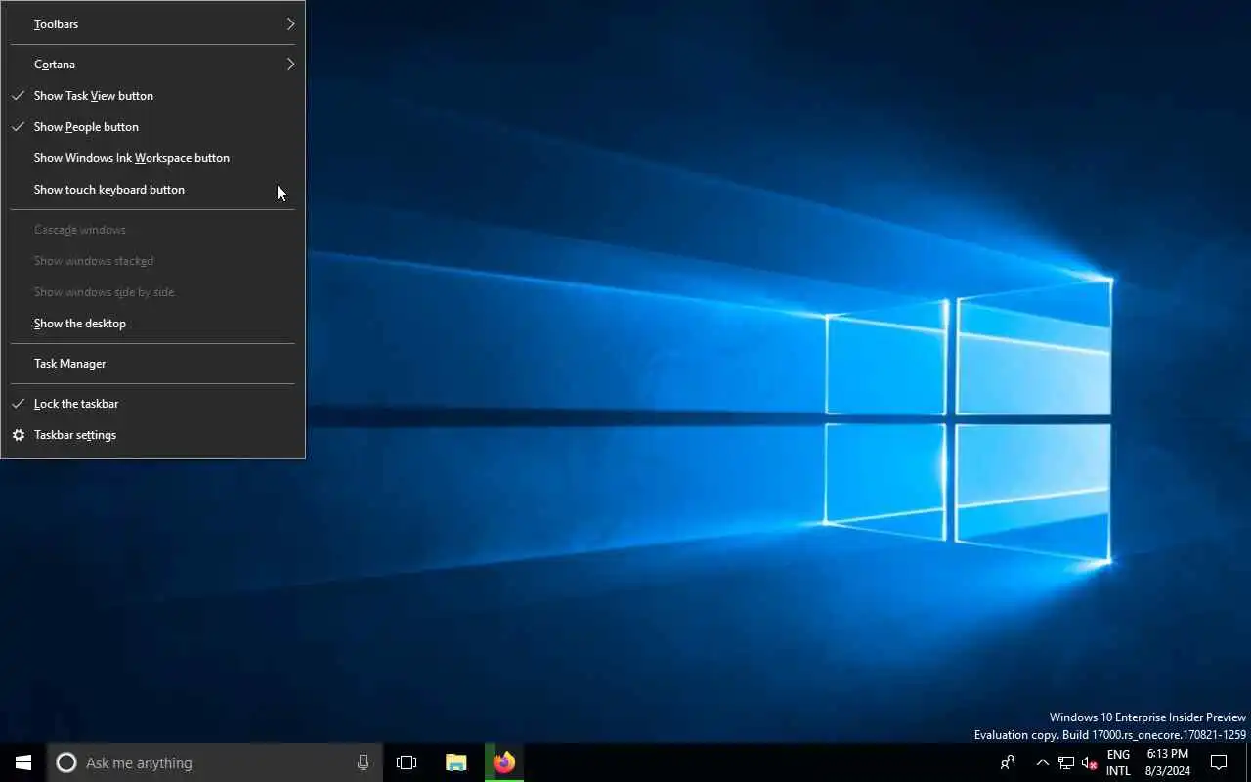The image size is (1251, 782).
Task: Select Show the desktop
Action: tap(152, 324)
